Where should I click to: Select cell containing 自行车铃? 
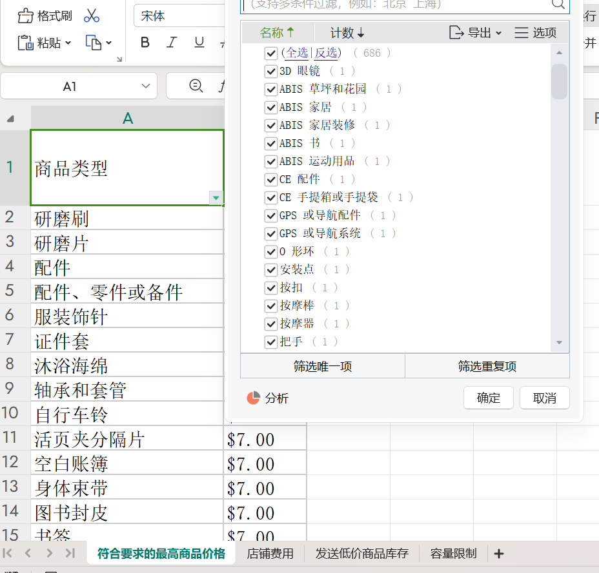(x=127, y=414)
